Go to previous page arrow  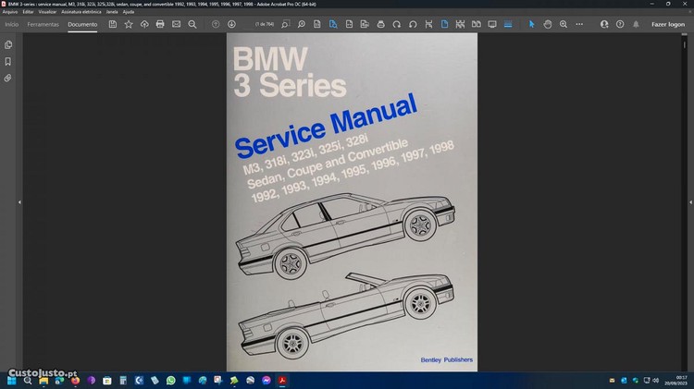(x=216, y=24)
